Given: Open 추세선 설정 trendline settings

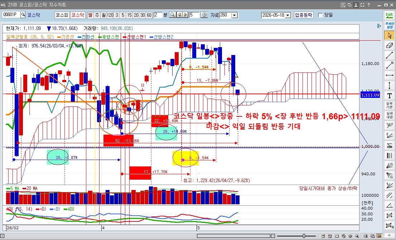Looking at the screenshot, I should pos(389,25).
